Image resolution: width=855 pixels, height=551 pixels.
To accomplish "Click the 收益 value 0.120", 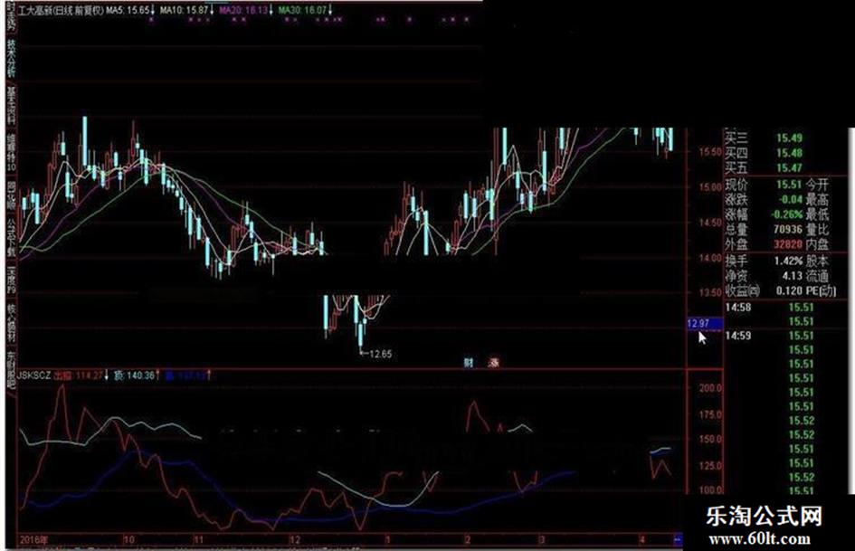I will [x=789, y=290].
